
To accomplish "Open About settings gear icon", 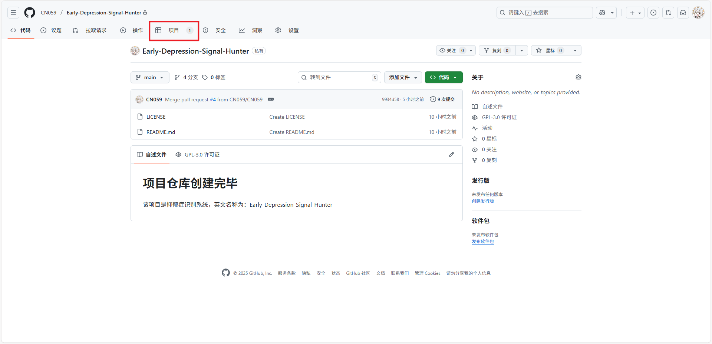I will tap(578, 77).
